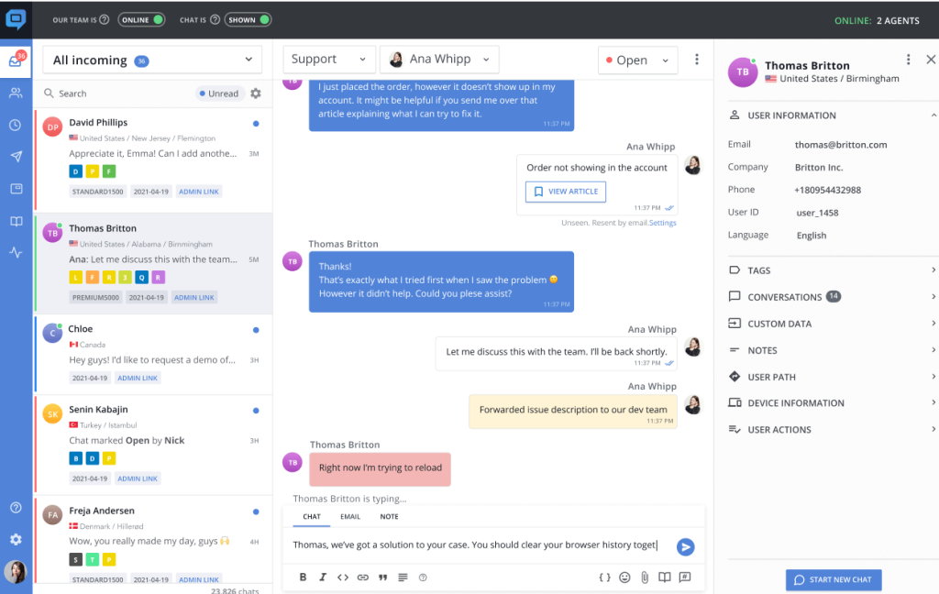939x594 pixels.
Task: Open conversation options three-dot menu
Action: click(697, 60)
